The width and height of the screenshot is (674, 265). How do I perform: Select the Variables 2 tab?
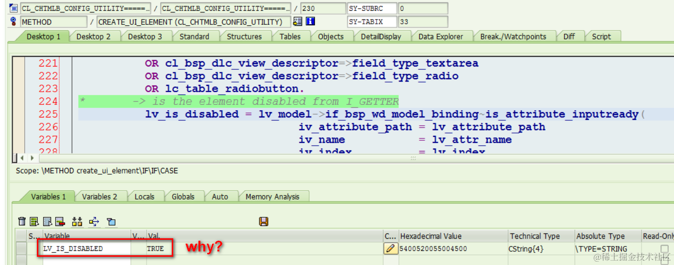(x=99, y=197)
